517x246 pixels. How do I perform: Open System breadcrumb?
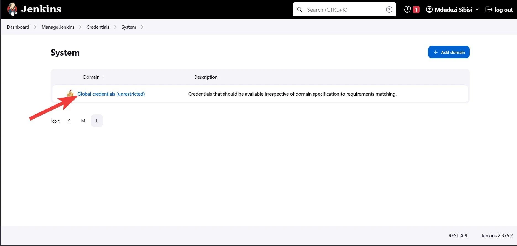pyautogui.click(x=129, y=27)
